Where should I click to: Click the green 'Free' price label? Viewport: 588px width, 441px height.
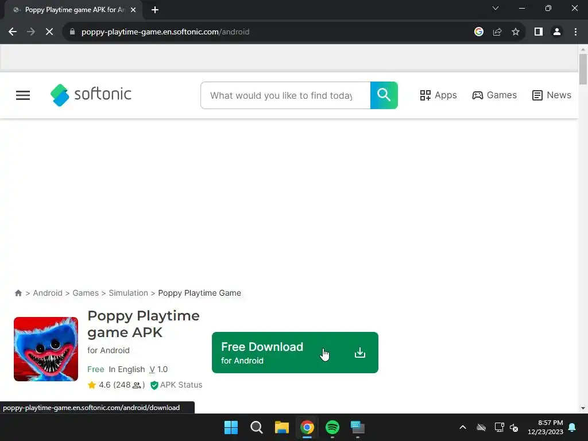96,369
